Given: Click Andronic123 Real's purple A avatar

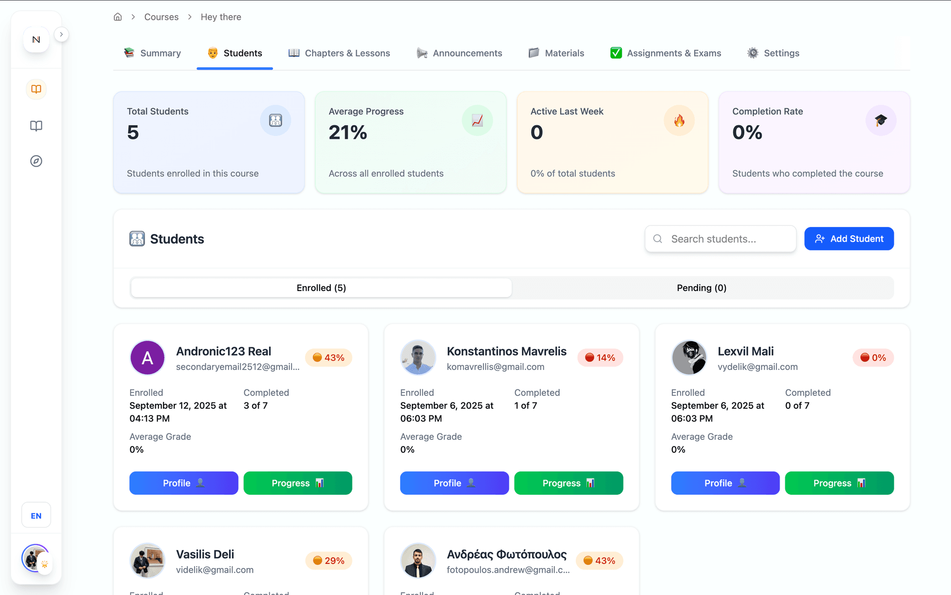Looking at the screenshot, I should pos(148,358).
